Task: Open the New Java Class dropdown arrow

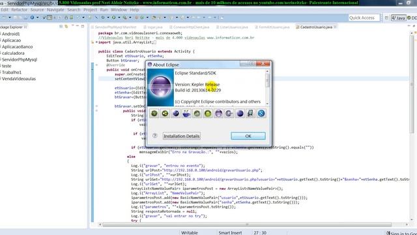Action: 147,18
